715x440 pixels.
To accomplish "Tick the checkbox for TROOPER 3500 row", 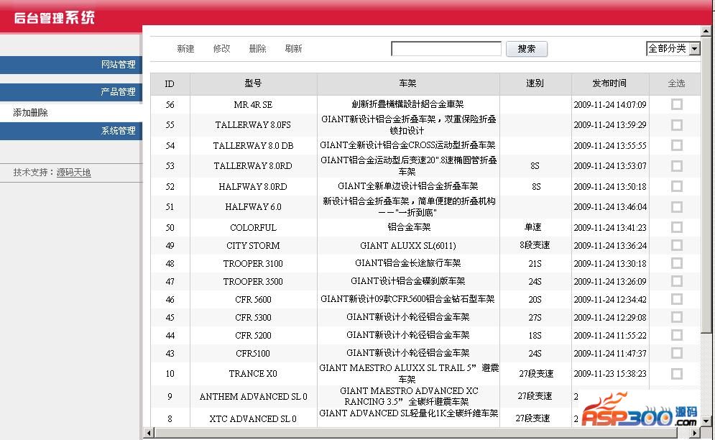I will click(677, 281).
